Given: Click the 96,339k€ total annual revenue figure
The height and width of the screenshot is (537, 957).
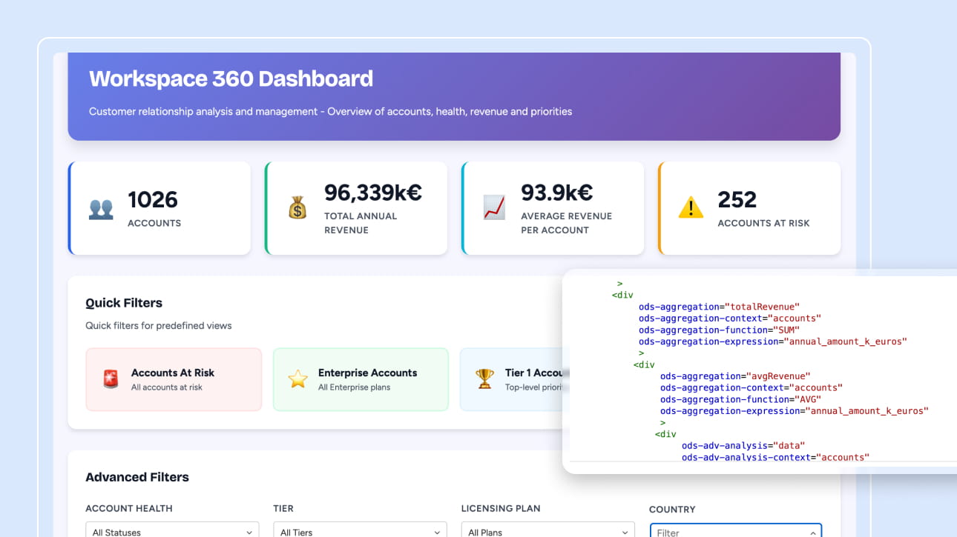Looking at the screenshot, I should point(372,193).
